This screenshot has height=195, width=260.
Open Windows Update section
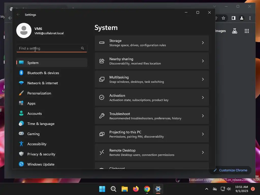point(52,164)
